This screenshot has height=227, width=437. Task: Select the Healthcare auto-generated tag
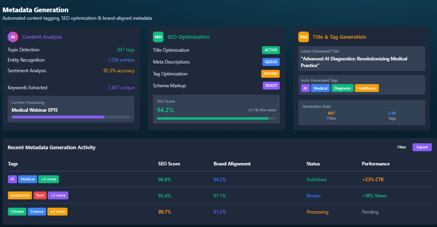point(367,88)
